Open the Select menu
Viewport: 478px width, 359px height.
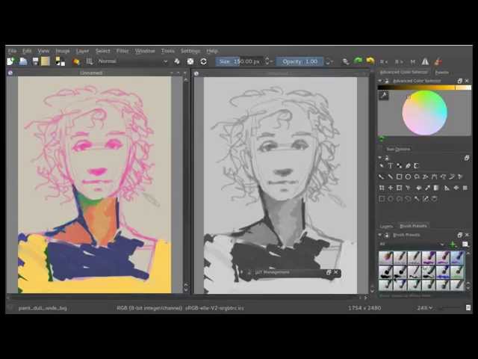(103, 51)
